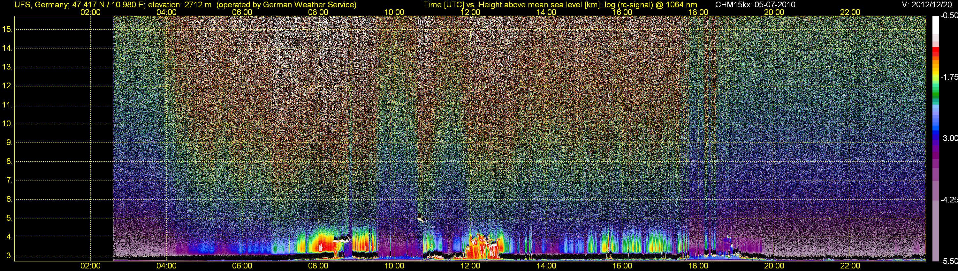Click the 22:00 label on the top time axis

click(850, 12)
